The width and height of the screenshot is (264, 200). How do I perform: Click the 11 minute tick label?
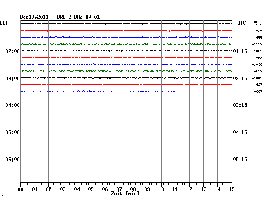pyautogui.click(x=175, y=189)
